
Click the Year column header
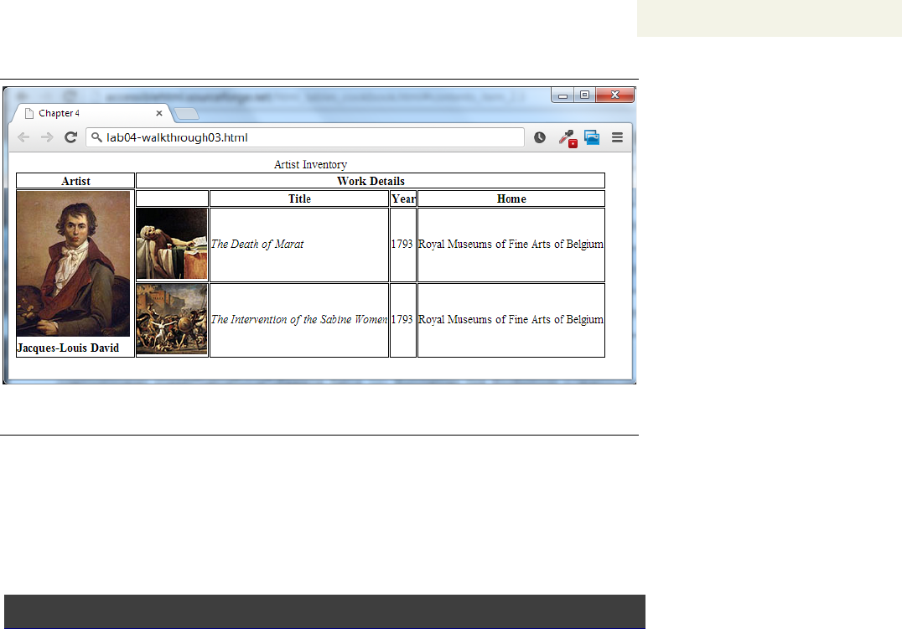tap(403, 199)
